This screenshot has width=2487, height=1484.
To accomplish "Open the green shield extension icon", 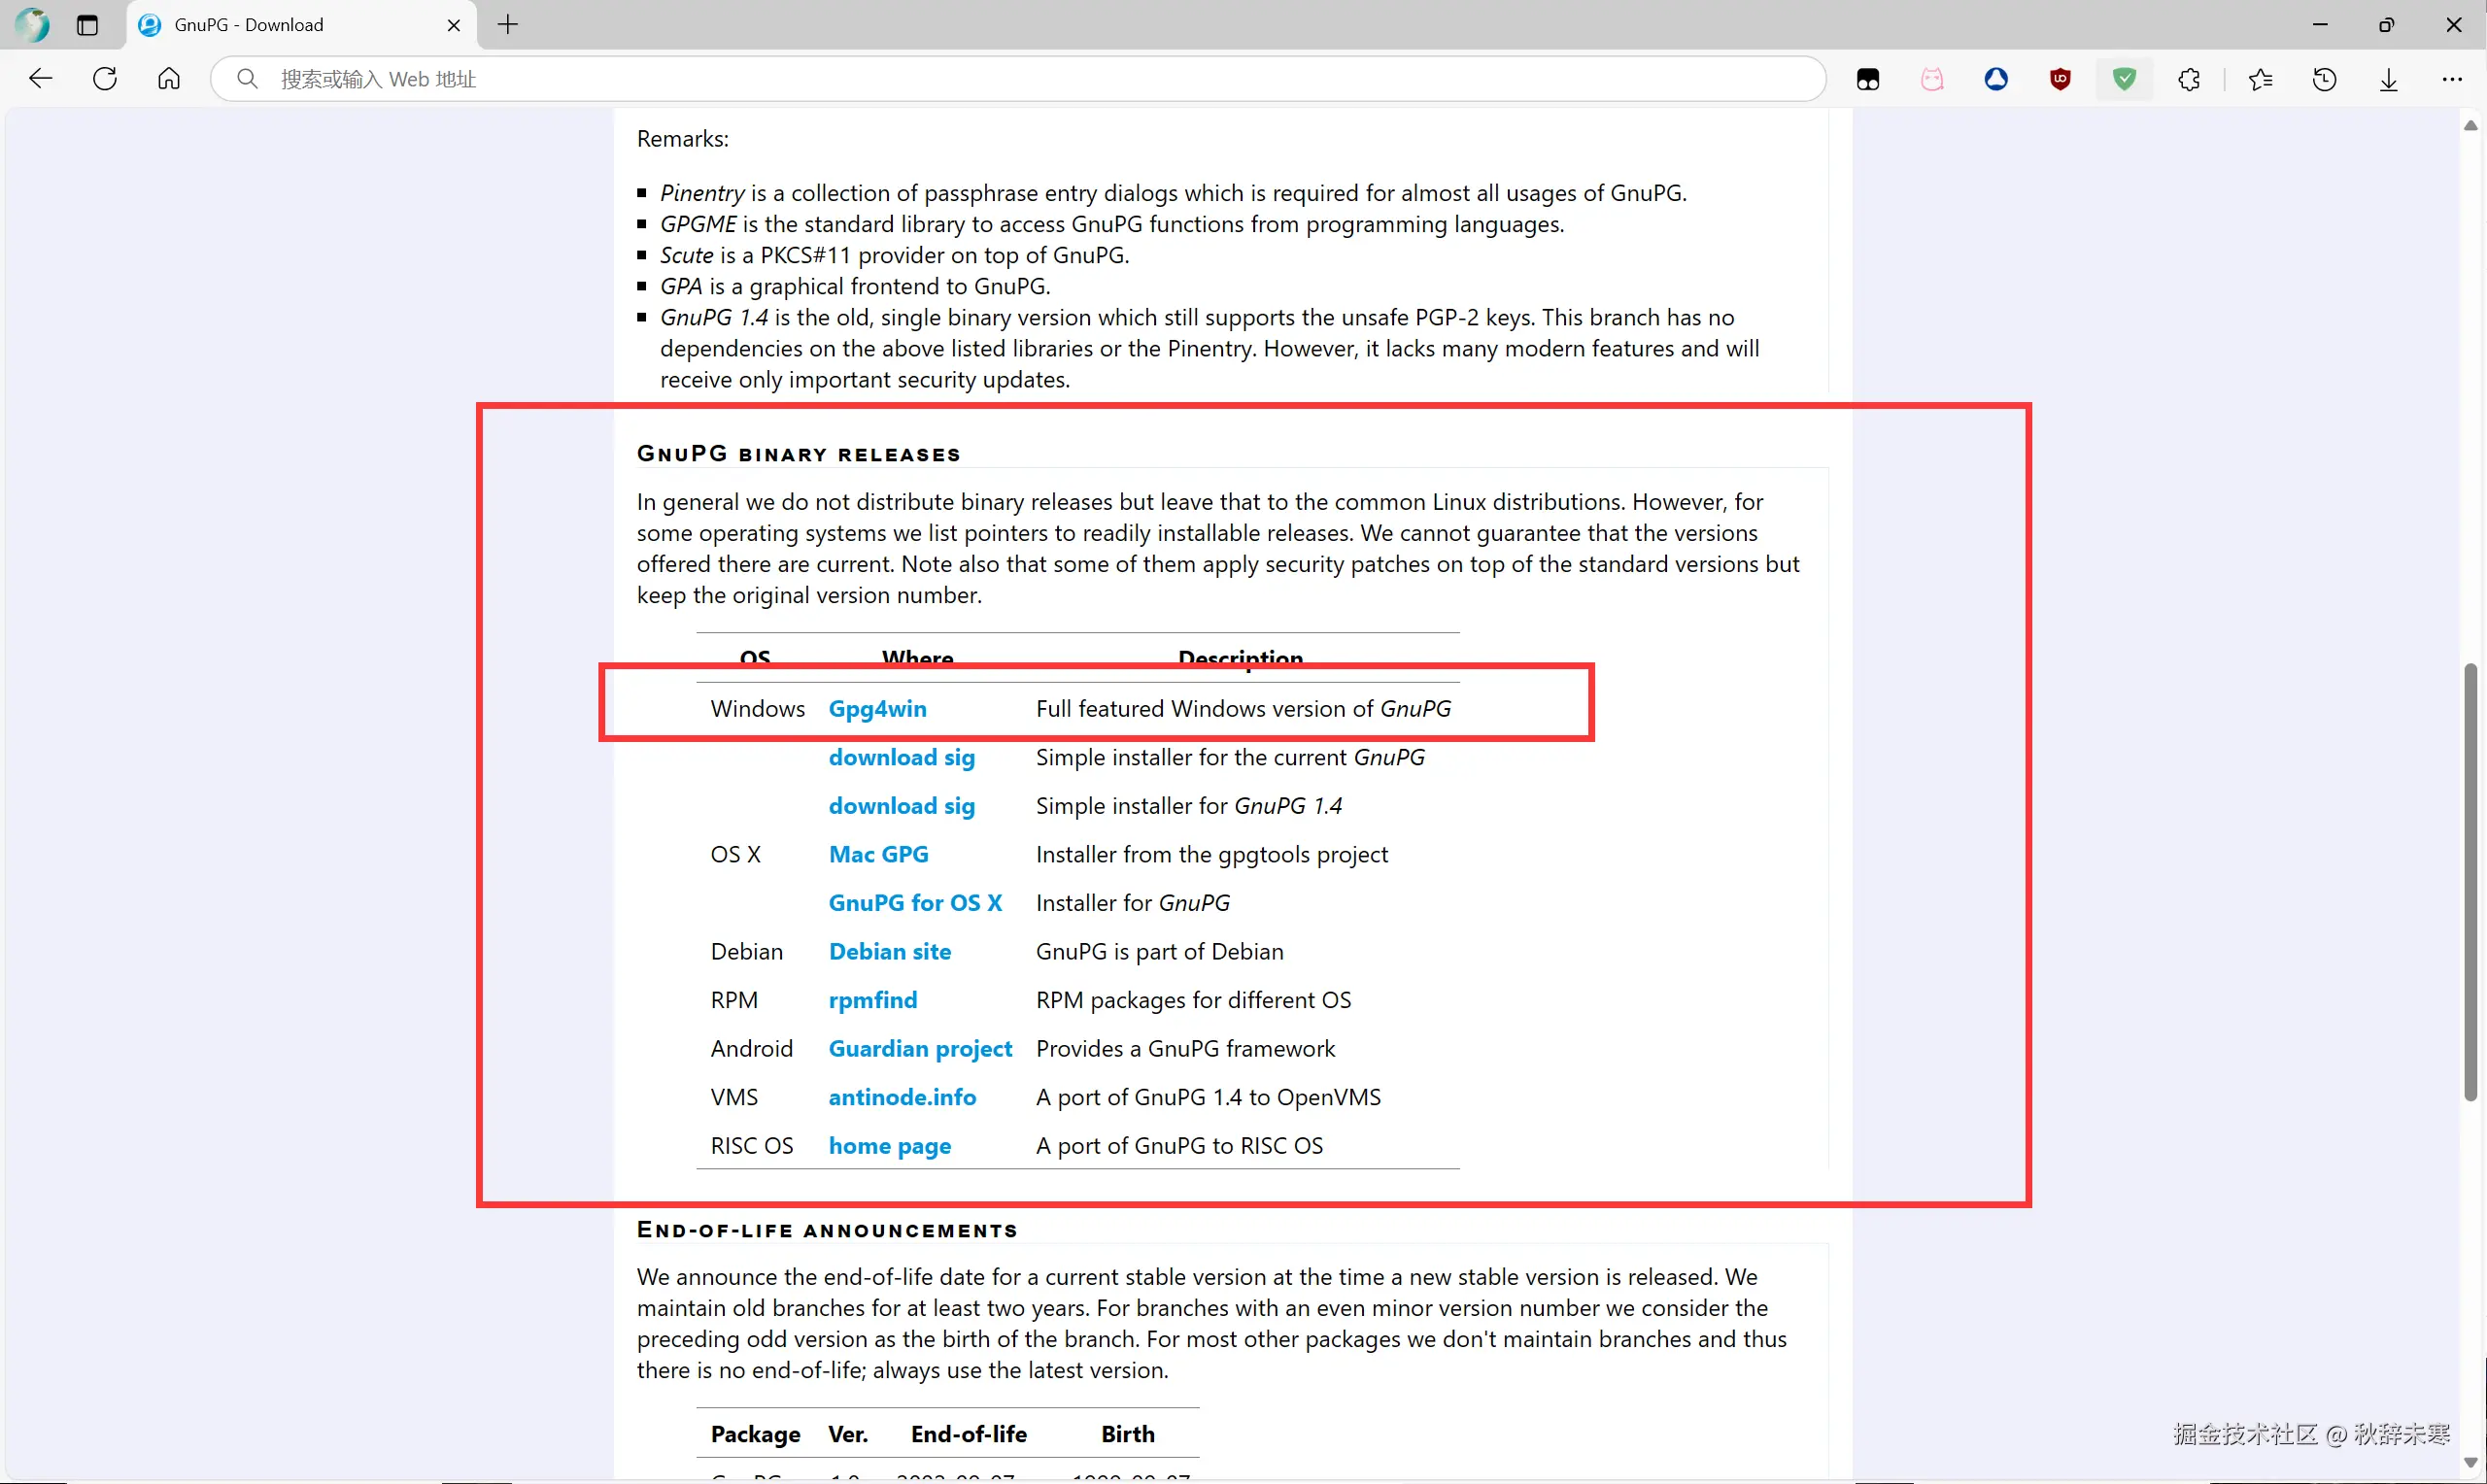I will pos(2124,79).
